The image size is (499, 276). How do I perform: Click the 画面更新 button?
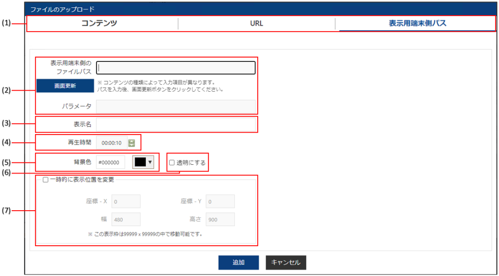point(65,86)
